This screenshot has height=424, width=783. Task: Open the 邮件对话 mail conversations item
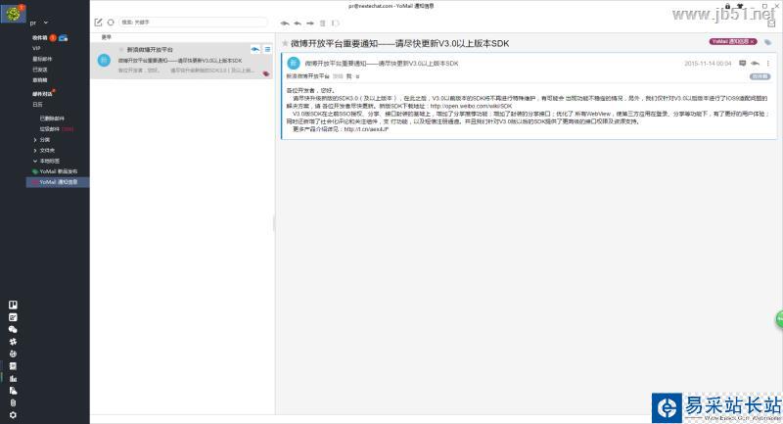(42, 94)
